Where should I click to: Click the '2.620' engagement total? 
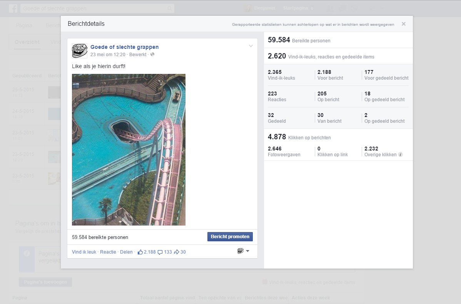click(277, 56)
